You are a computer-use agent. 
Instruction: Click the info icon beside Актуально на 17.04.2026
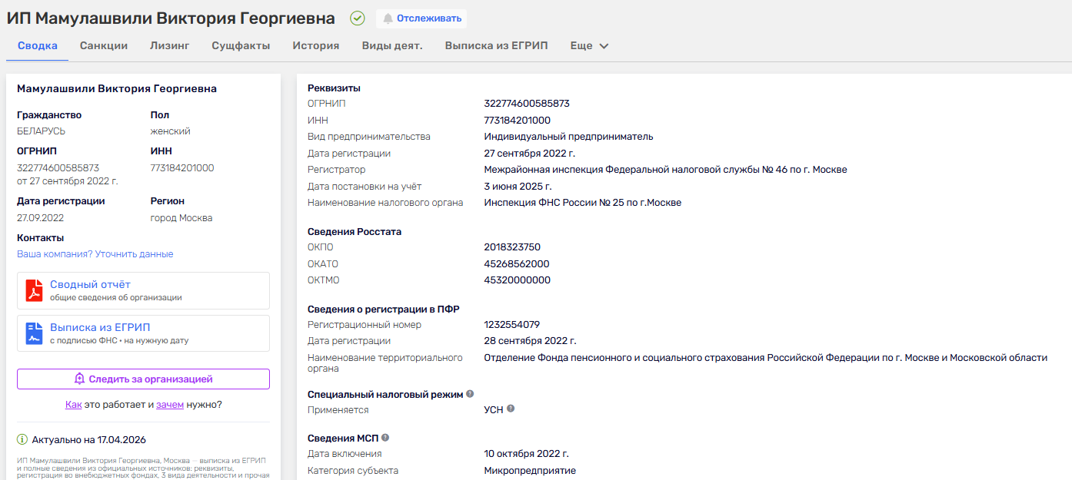tap(22, 440)
